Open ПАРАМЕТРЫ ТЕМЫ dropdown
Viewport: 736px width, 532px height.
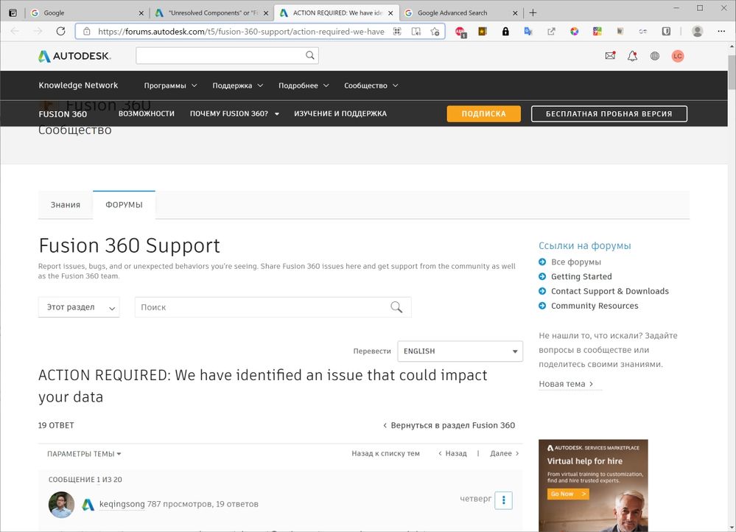pos(84,454)
